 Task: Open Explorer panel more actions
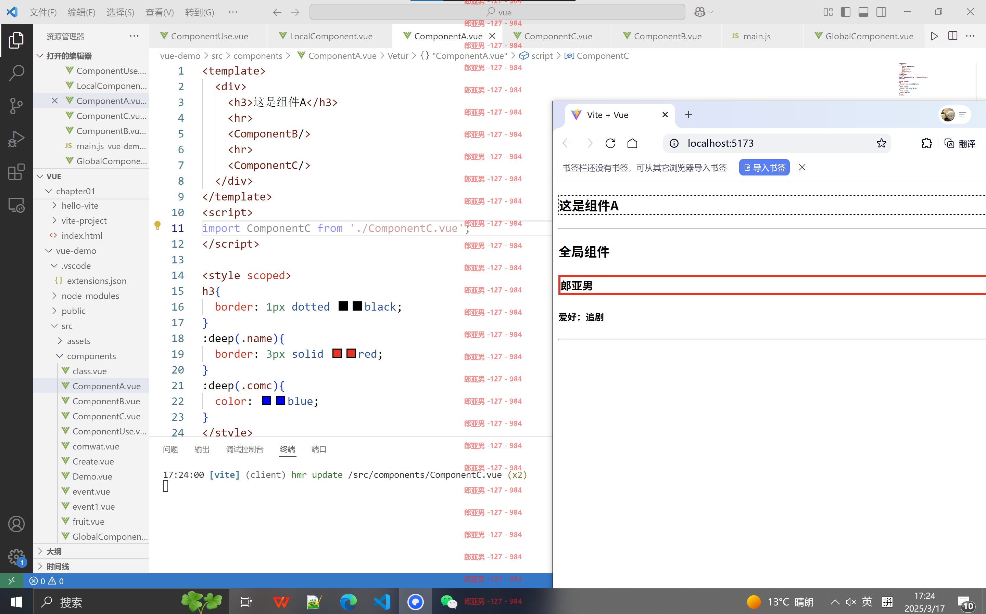tap(134, 36)
